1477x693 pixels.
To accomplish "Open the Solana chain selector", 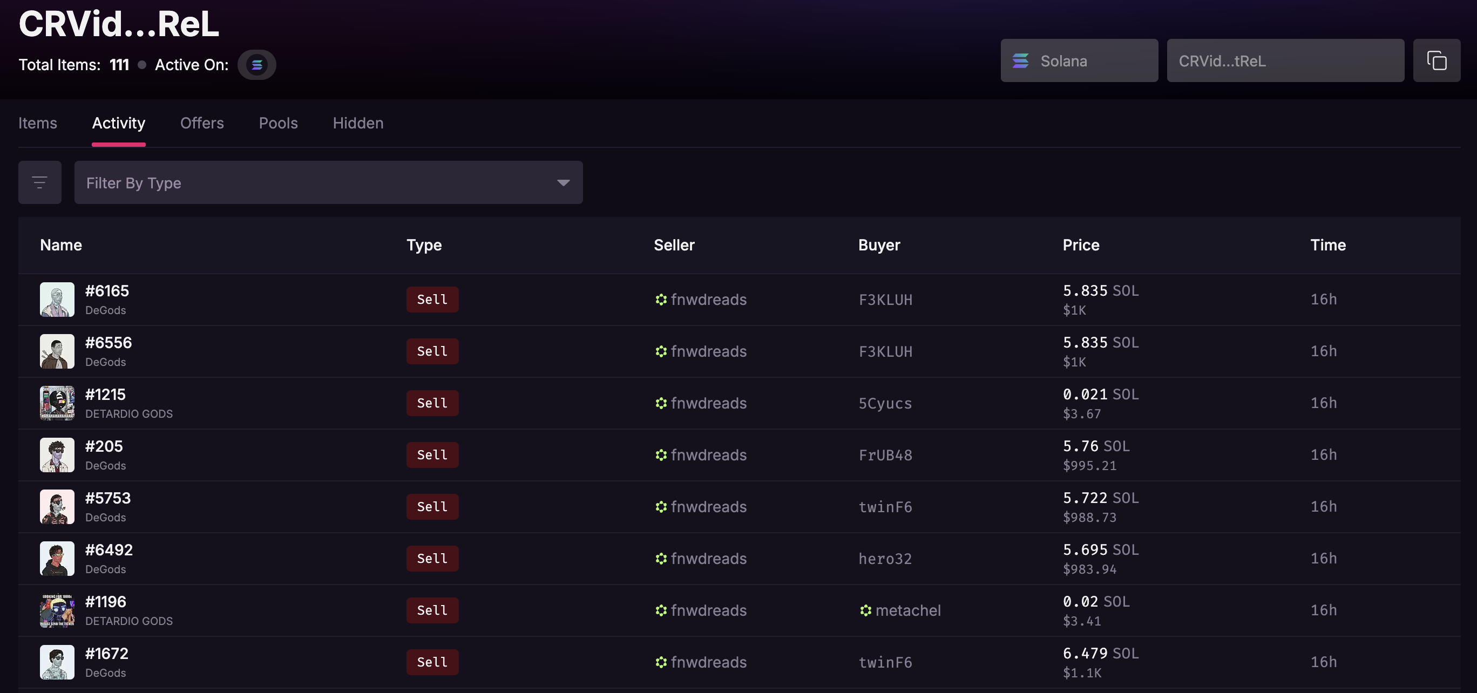I will tap(1079, 61).
